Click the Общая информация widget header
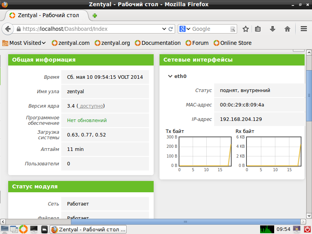Screen dimensions: 312x234 (81, 60)
